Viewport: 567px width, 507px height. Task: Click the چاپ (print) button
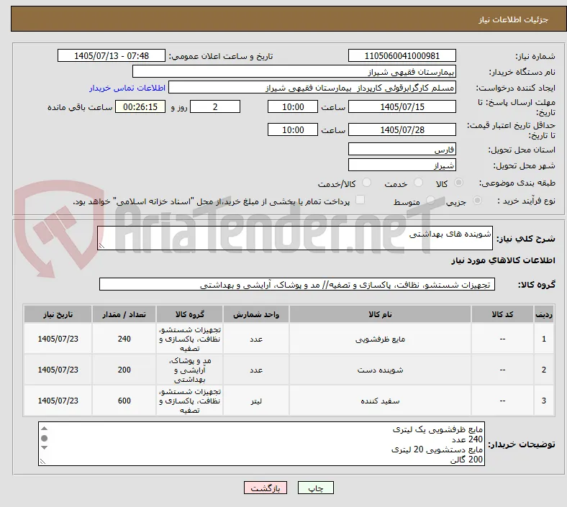tap(315, 488)
